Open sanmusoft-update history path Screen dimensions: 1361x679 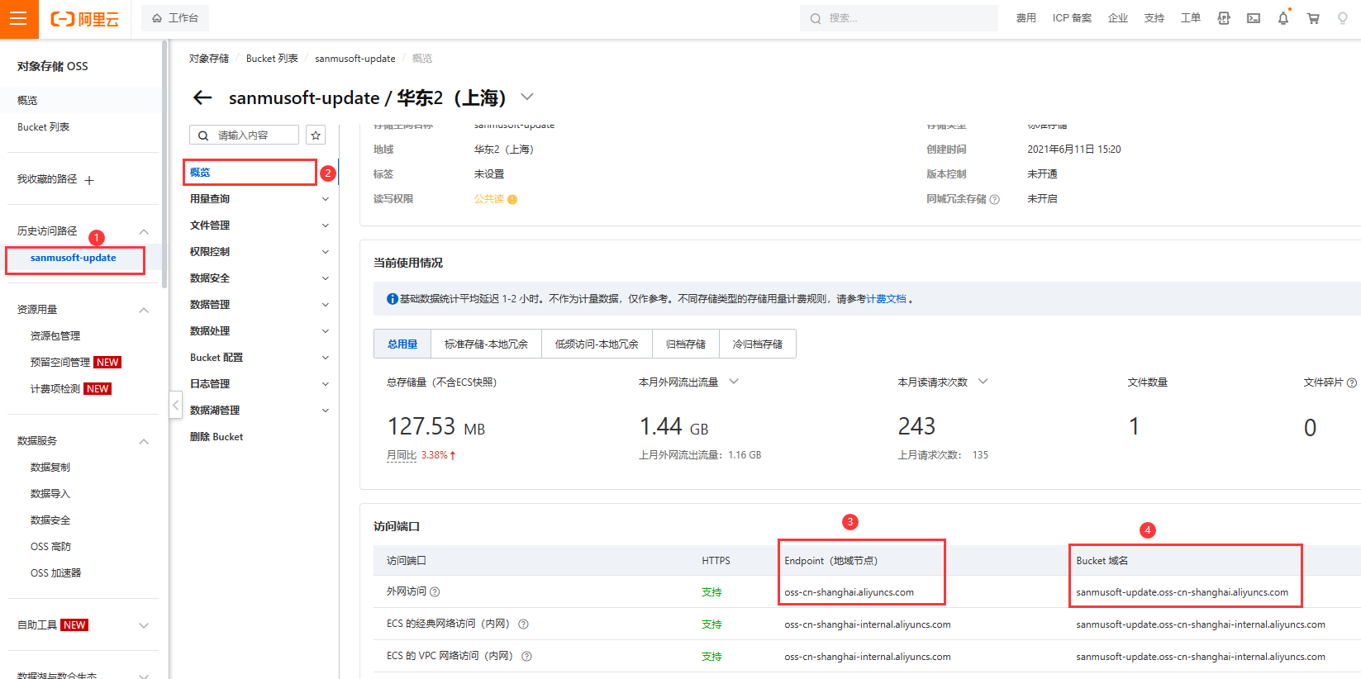[74, 259]
